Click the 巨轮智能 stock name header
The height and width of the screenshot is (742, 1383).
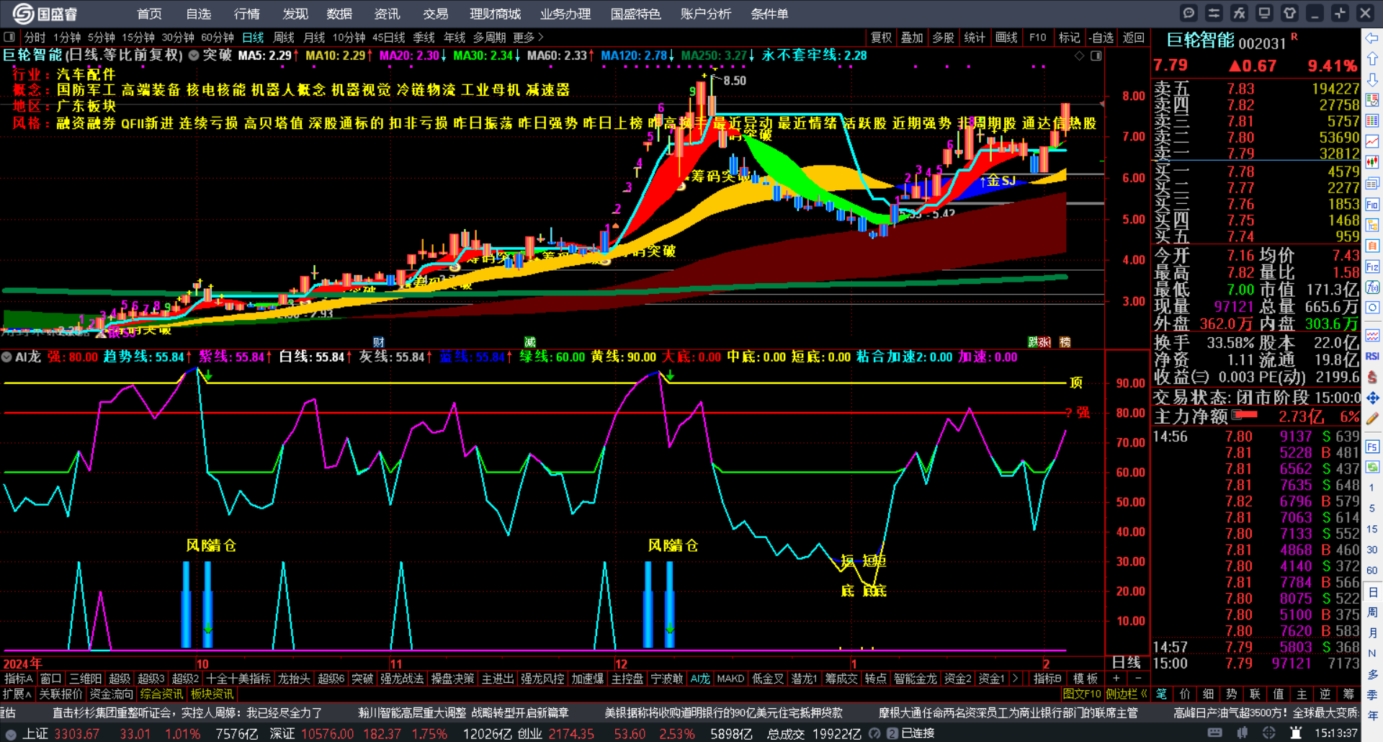[1200, 41]
